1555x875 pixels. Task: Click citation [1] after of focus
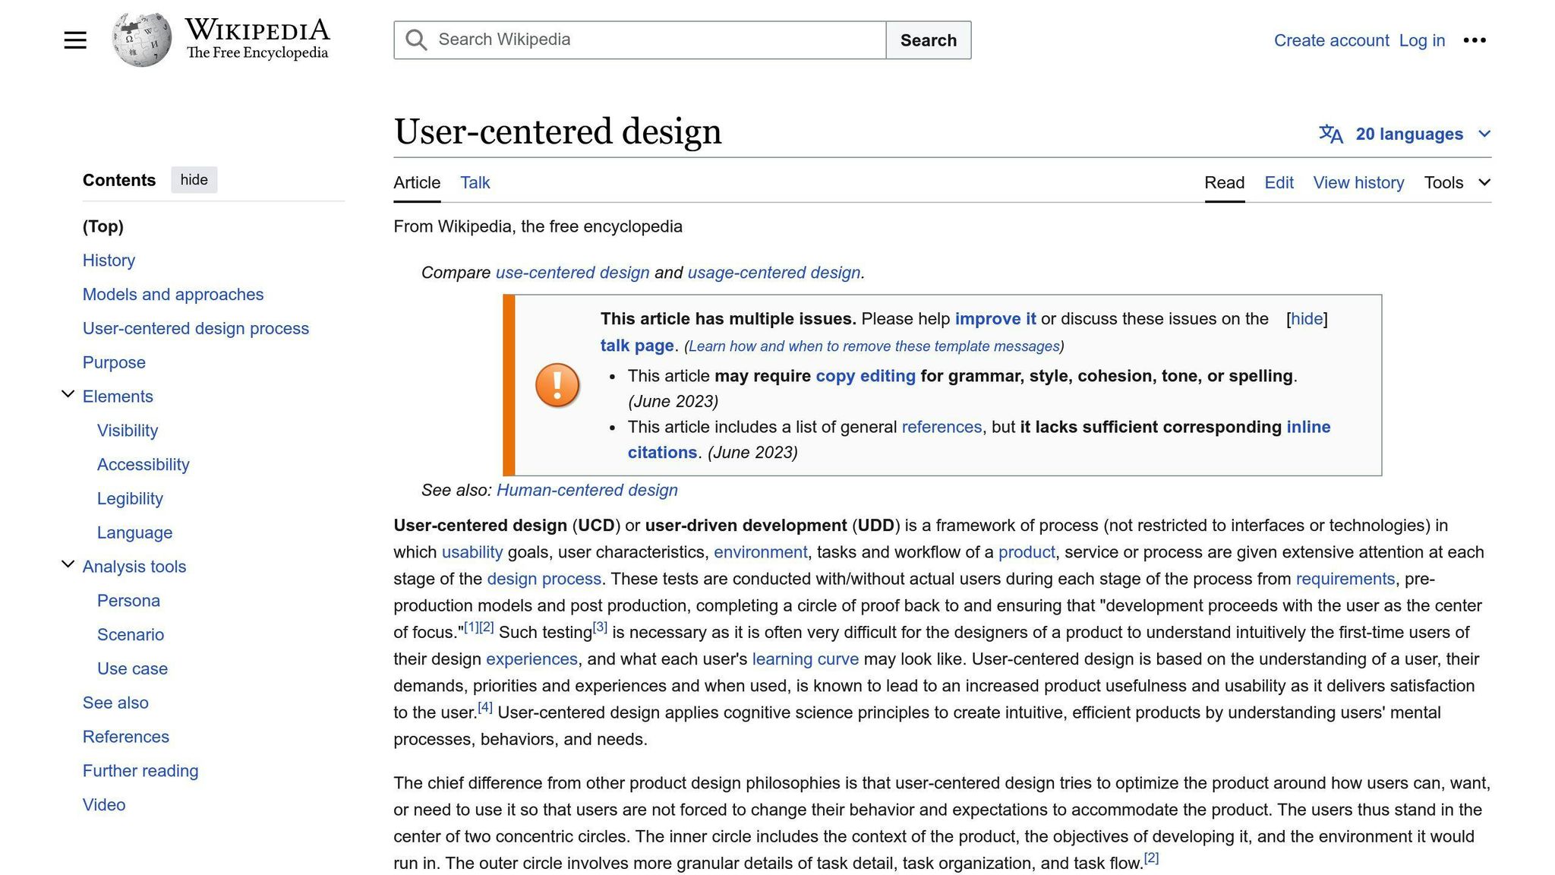[x=472, y=627]
